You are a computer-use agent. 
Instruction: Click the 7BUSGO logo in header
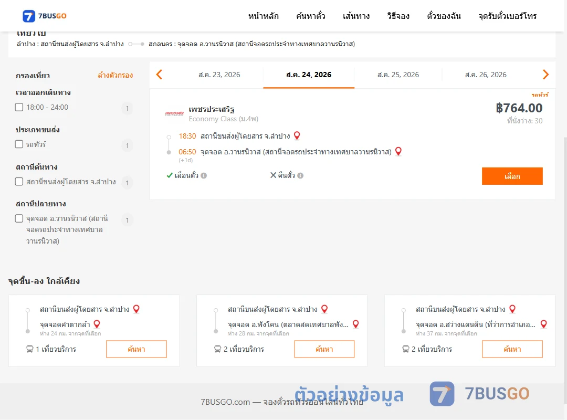tap(45, 16)
